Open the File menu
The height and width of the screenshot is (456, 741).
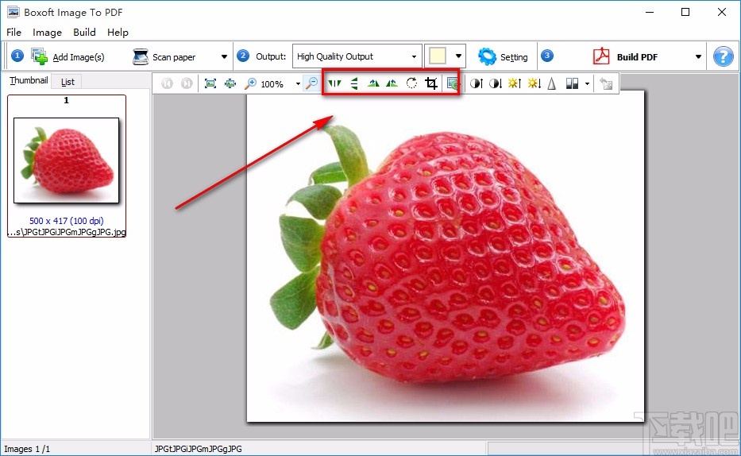pos(14,32)
